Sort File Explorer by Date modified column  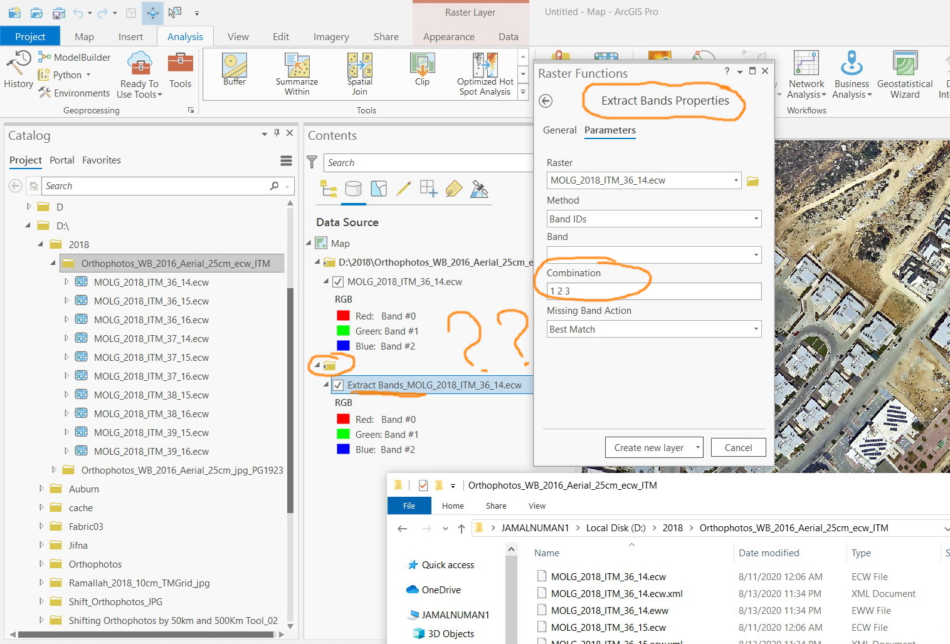tap(769, 553)
